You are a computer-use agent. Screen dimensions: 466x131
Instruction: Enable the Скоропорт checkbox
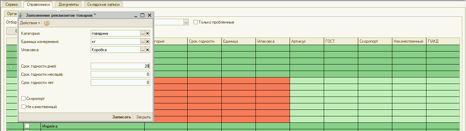click(24, 99)
